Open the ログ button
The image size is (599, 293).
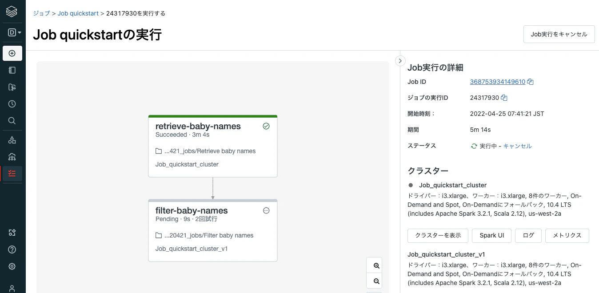528,236
